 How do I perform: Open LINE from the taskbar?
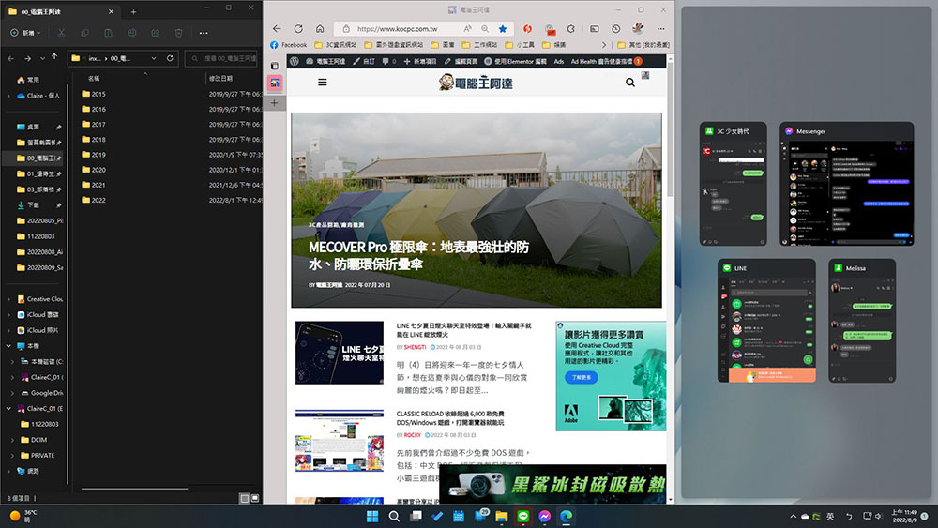[522, 516]
